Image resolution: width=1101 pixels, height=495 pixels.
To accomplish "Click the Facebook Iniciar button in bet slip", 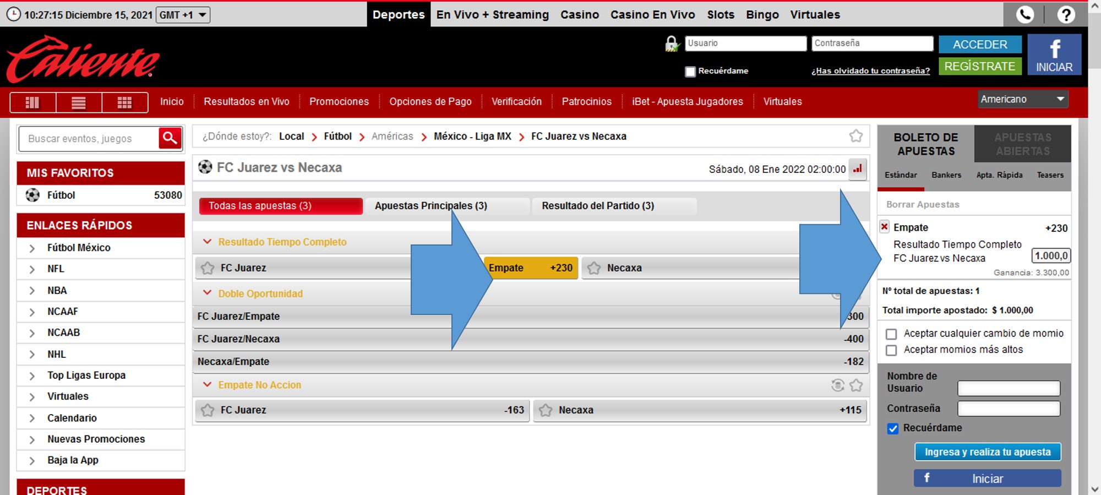I will [x=988, y=478].
